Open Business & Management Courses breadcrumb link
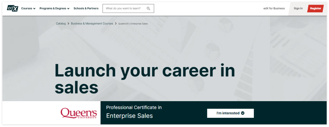This screenshot has height=127, width=329. click(92, 24)
